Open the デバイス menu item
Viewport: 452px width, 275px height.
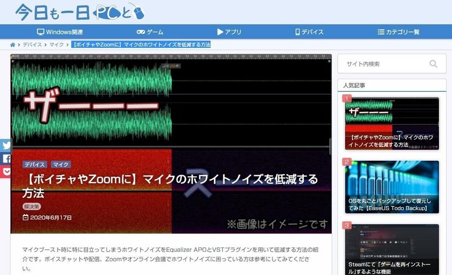309,32
